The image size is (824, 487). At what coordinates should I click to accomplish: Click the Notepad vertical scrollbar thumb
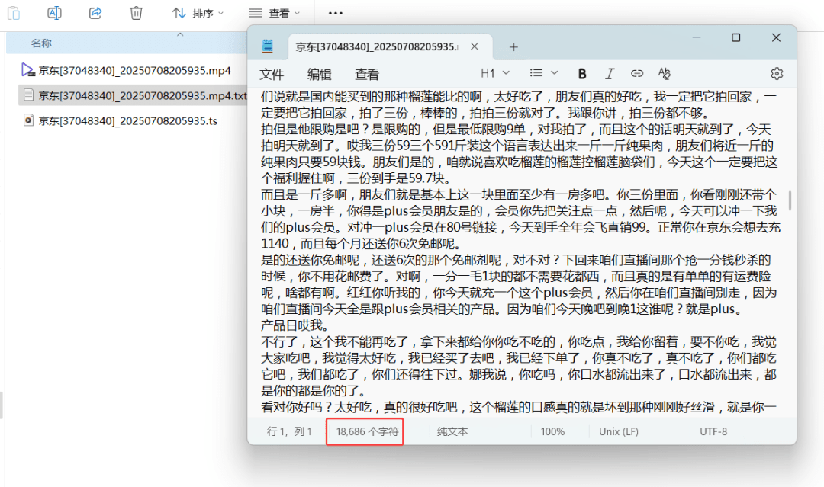tap(790, 200)
